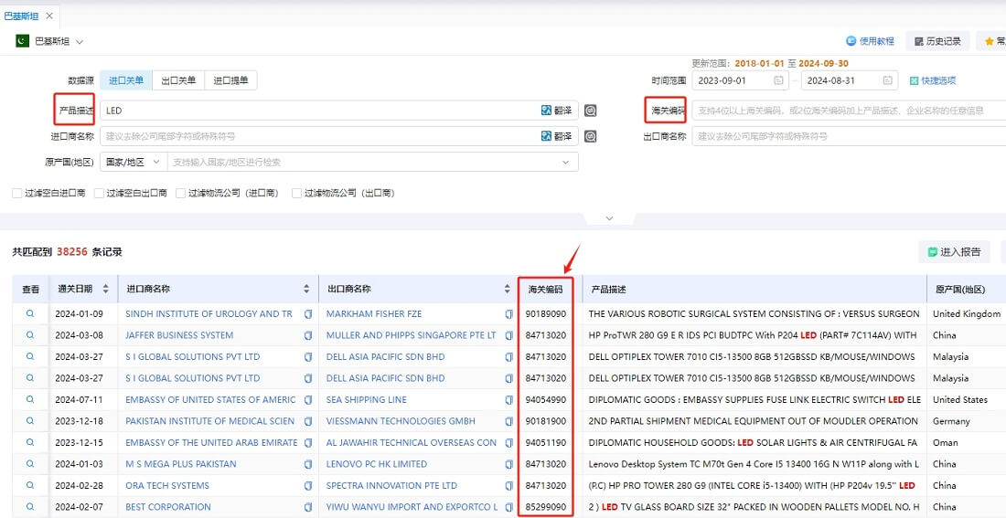The width and height of the screenshot is (1006, 518).
Task: Focus the 海关编码 input field
Action: [x=849, y=111]
